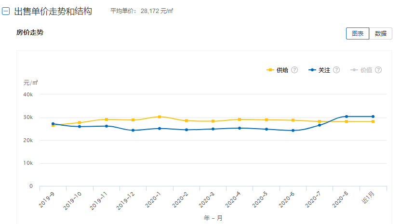Click 供给 data point at 2019-11
Screen dimensions: 401x224
click(x=107, y=119)
